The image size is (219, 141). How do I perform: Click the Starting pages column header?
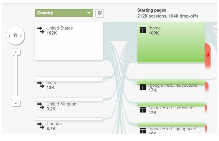(152, 10)
